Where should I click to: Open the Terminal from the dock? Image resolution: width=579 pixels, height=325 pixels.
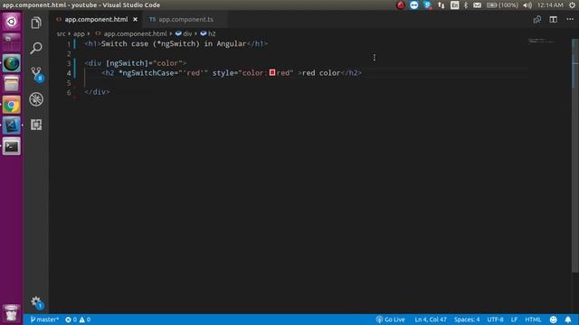point(12,146)
